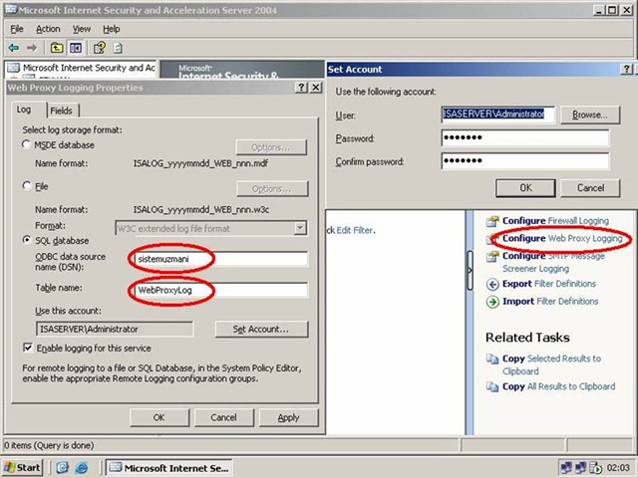Open the Windows Start menu

tap(22, 467)
